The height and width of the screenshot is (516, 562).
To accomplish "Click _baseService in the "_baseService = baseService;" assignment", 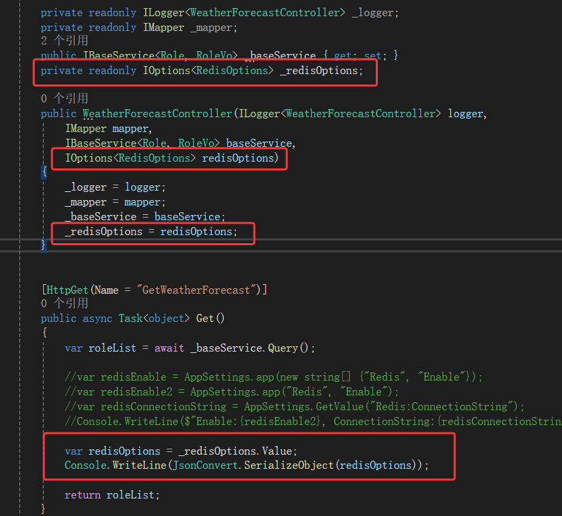I will tap(101, 217).
